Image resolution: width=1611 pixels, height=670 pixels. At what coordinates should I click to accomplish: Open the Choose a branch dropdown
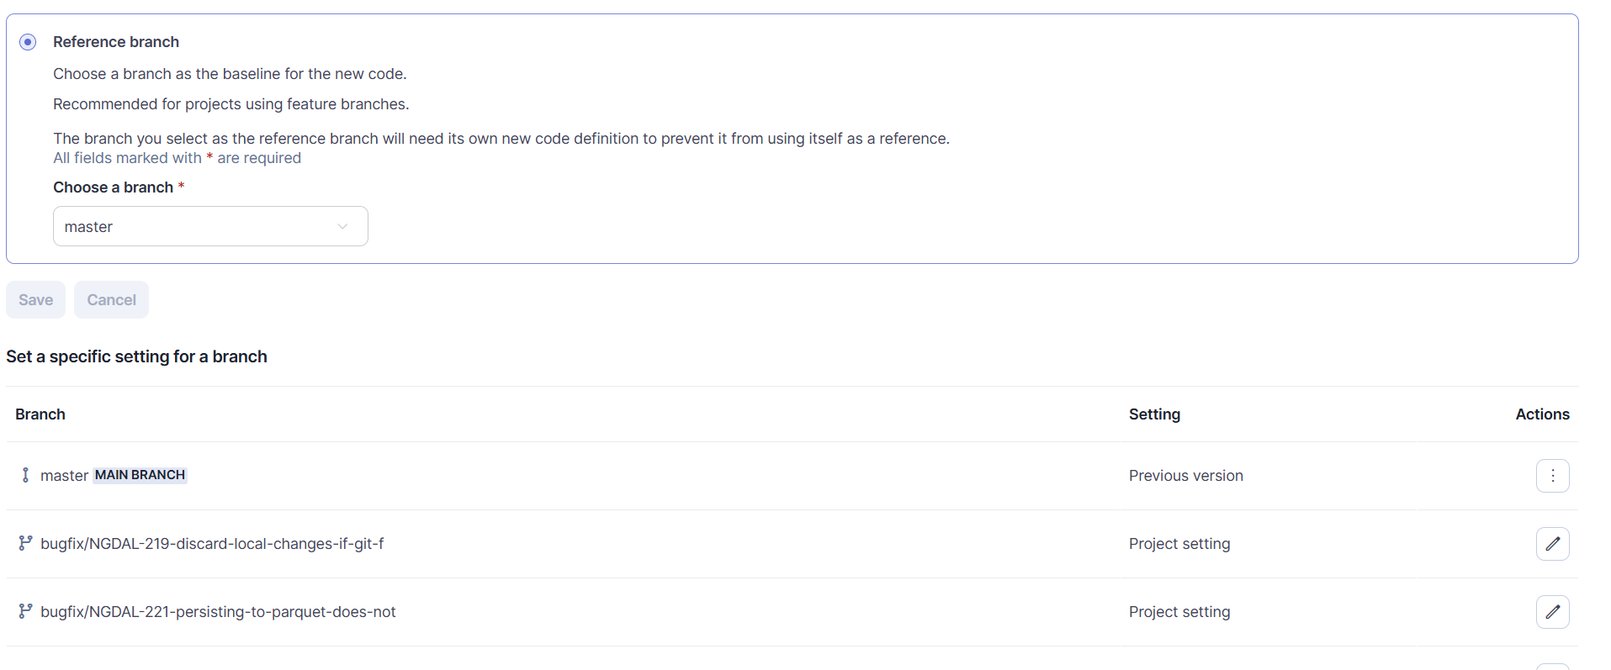click(x=209, y=226)
